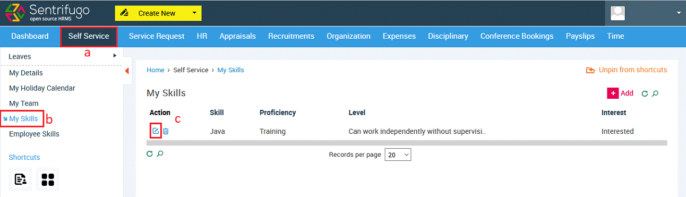Open the document shortcut icon in Shortcuts

click(21, 179)
